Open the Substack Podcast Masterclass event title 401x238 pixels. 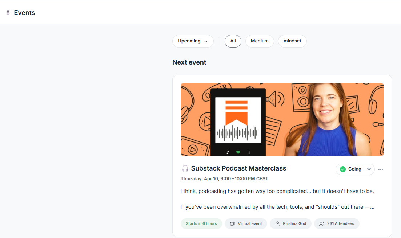point(238,168)
